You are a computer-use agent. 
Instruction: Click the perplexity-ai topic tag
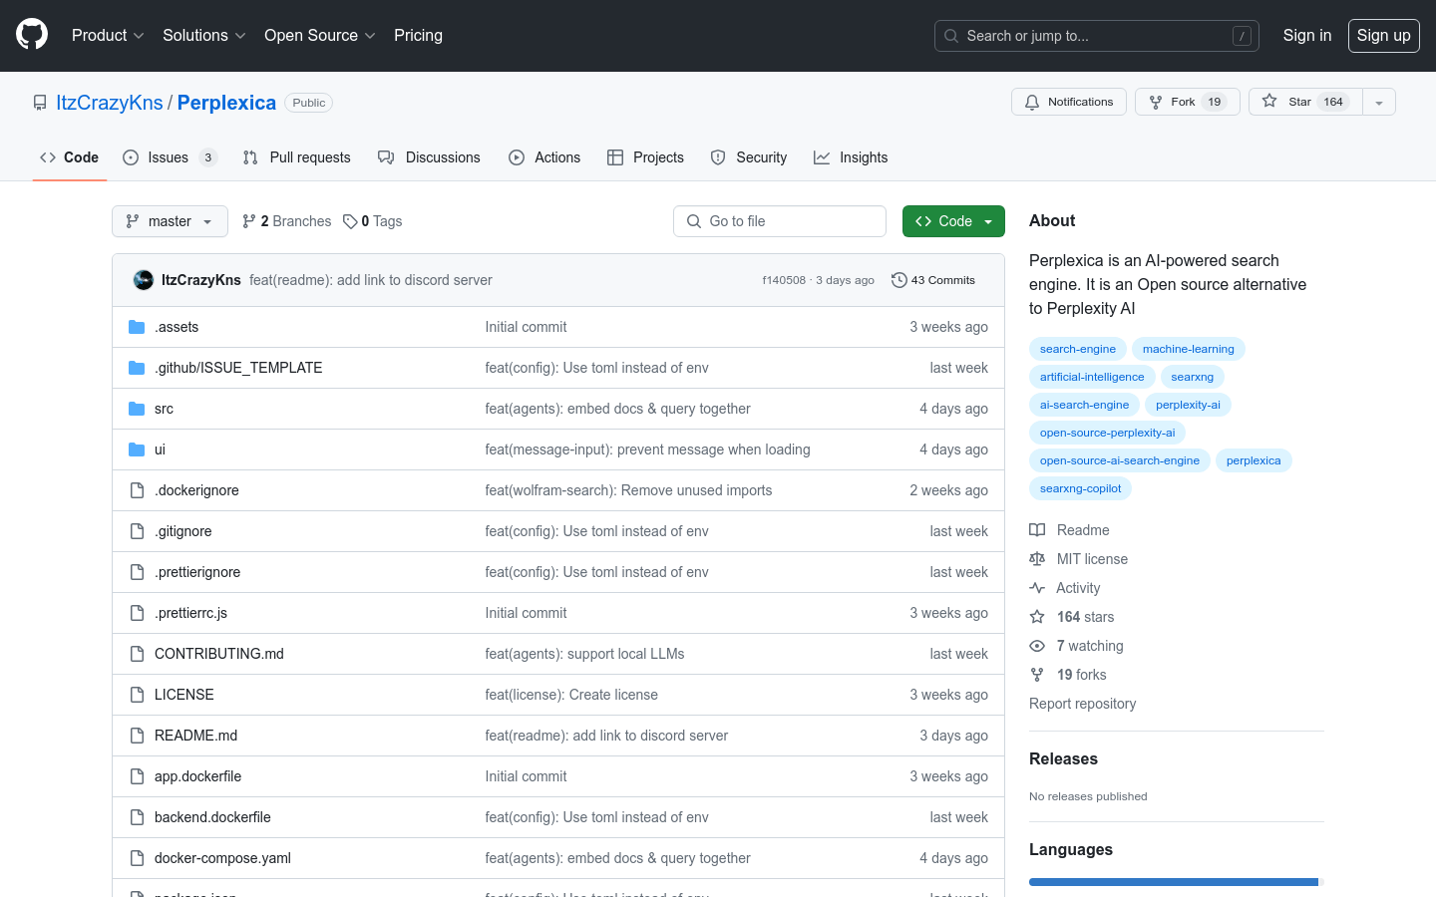1188,405
